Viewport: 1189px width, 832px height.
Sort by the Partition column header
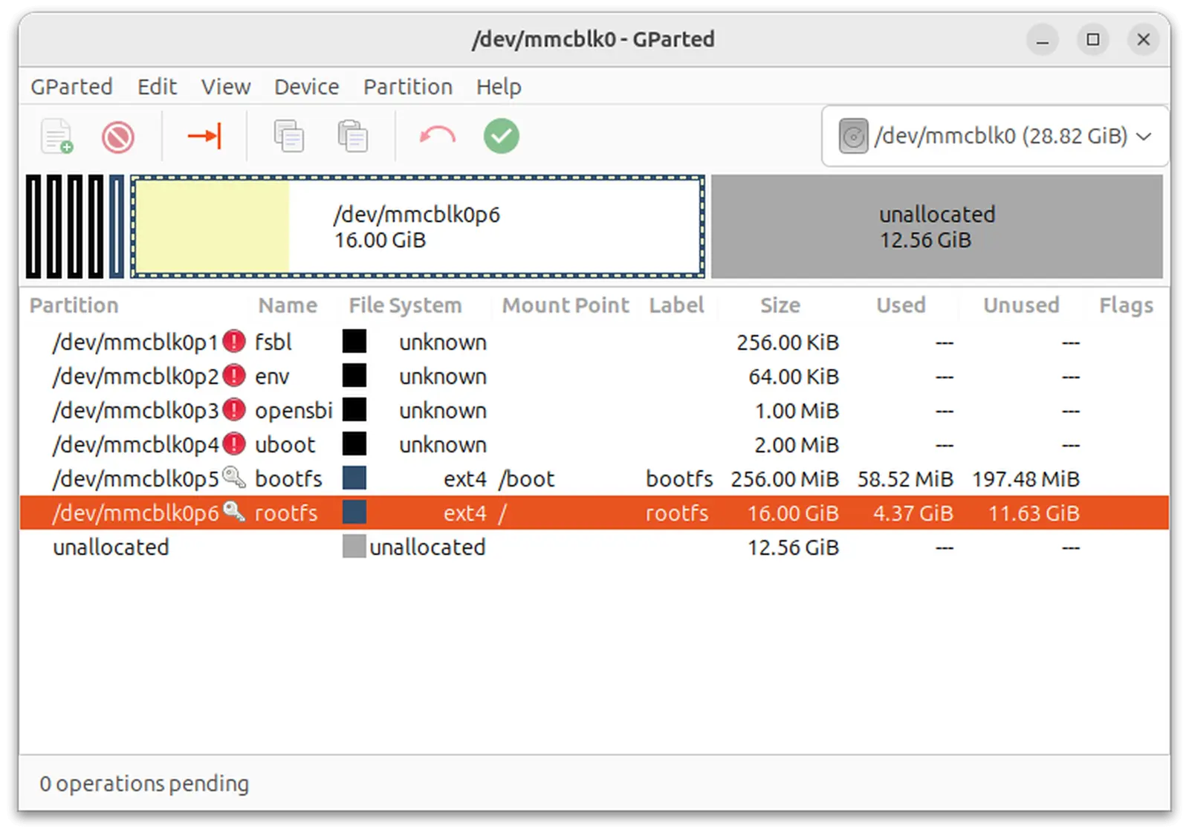(74, 305)
